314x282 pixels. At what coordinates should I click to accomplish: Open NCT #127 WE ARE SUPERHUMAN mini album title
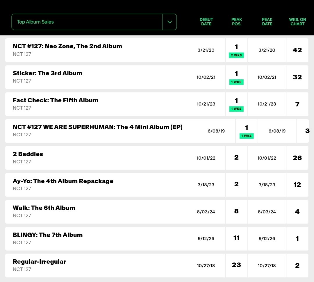click(98, 127)
